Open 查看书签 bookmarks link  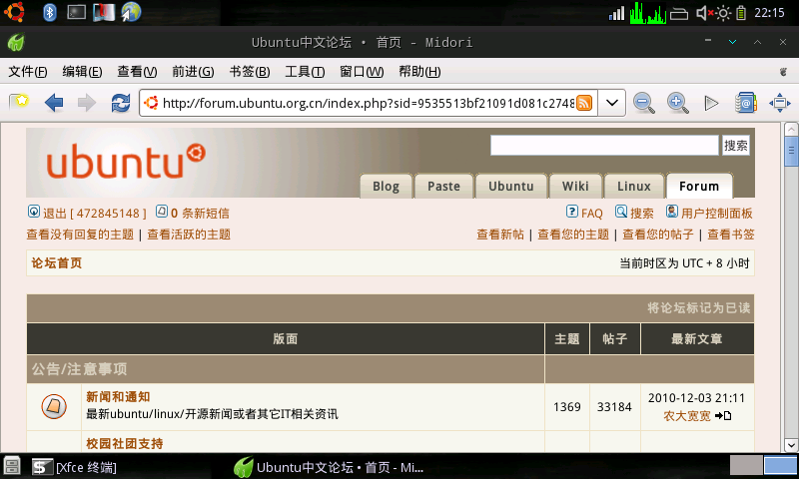pyautogui.click(x=731, y=235)
